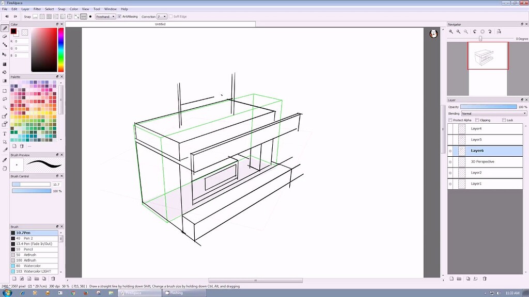Disable the AntiAliasing checkbox

point(120,16)
